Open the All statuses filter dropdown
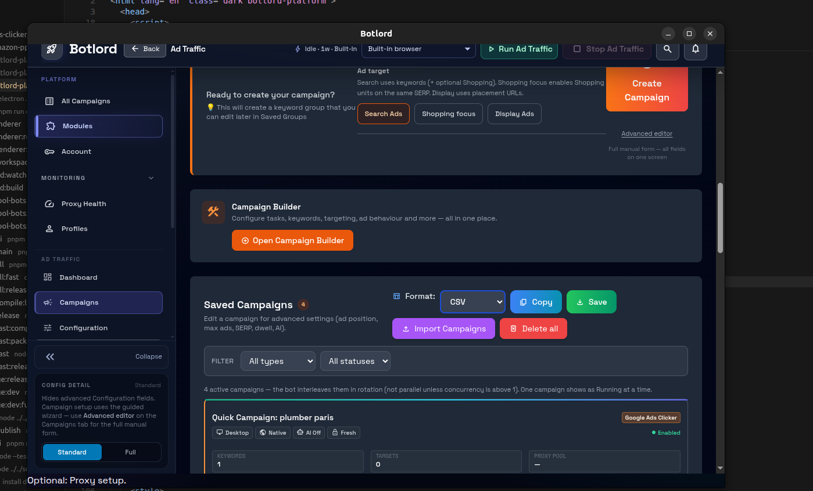Screen dimensions: 813x491 pyautogui.click(x=355, y=361)
